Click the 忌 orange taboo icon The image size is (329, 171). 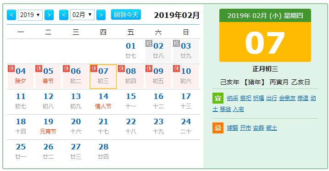[x=218, y=128]
